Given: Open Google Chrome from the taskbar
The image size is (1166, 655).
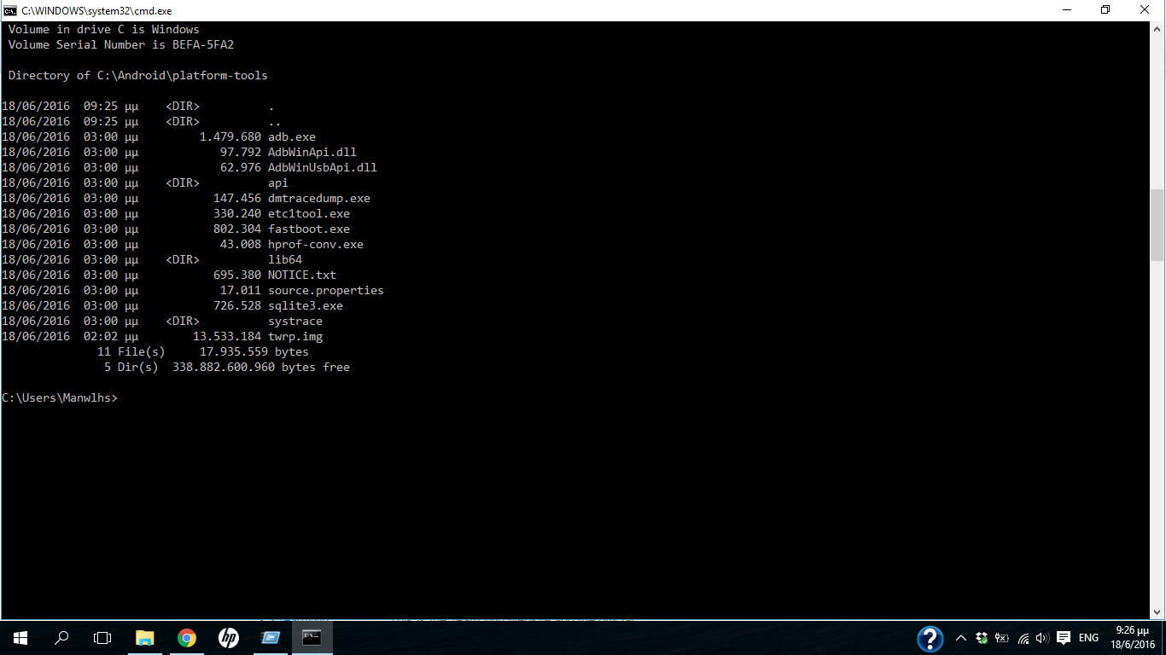Looking at the screenshot, I should pyautogui.click(x=187, y=638).
